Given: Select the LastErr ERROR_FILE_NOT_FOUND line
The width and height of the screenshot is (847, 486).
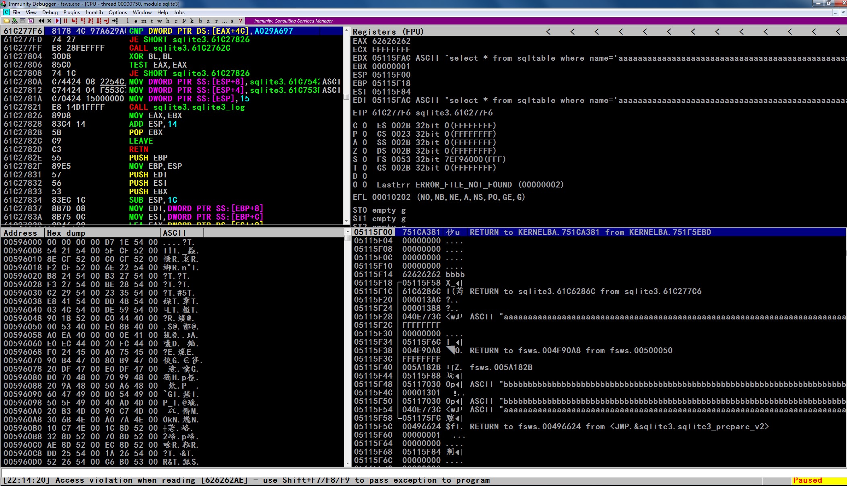Looking at the screenshot, I should point(470,185).
